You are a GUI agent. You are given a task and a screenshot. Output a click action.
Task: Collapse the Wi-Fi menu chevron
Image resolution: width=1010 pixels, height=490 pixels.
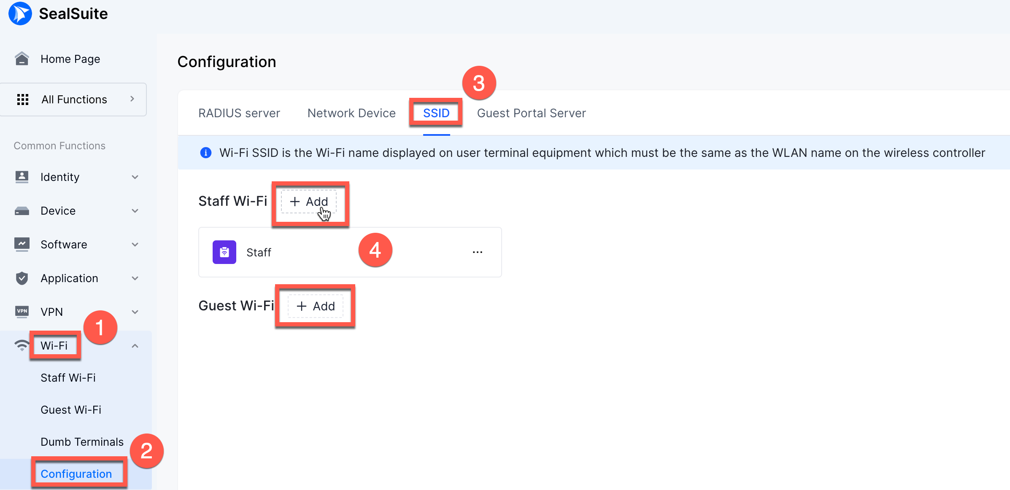(x=135, y=346)
